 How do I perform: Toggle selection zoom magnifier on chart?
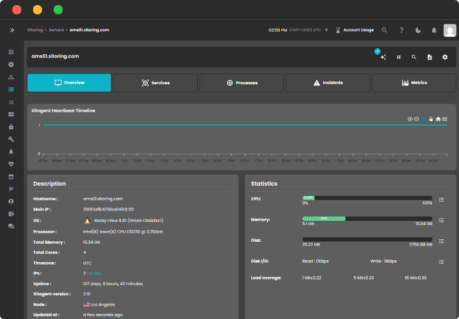pyautogui.click(x=424, y=119)
